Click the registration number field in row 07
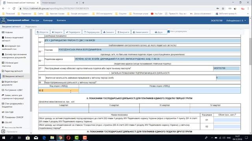The width and height of the screenshot is (252, 141). tap(226, 68)
